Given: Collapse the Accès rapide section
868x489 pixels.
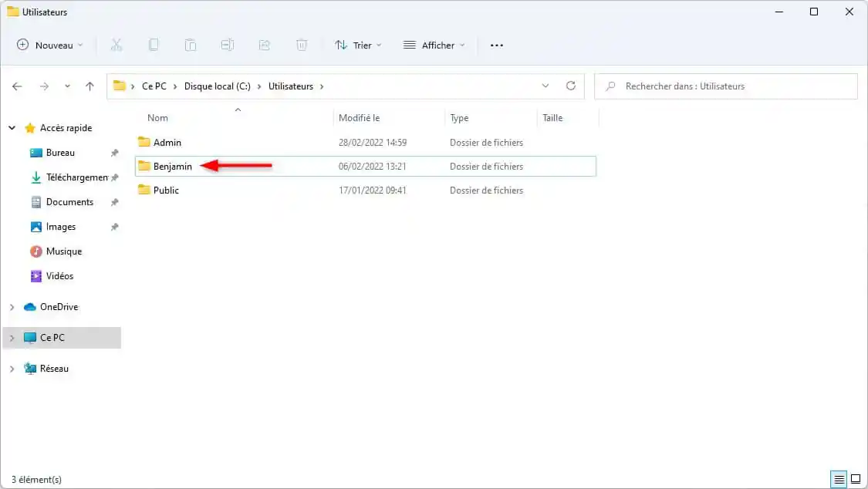Looking at the screenshot, I should click(12, 128).
